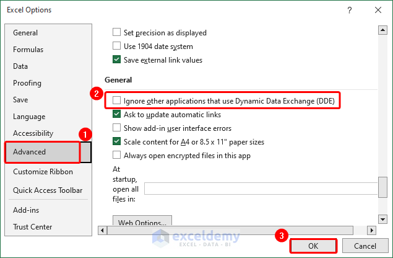Check Ignore other applications that use DDE
The width and height of the screenshot is (393, 258).
coord(116,100)
